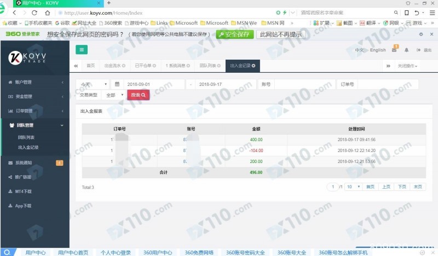Open the browser main menu icon
The image size is (438, 256).
tap(432, 13)
